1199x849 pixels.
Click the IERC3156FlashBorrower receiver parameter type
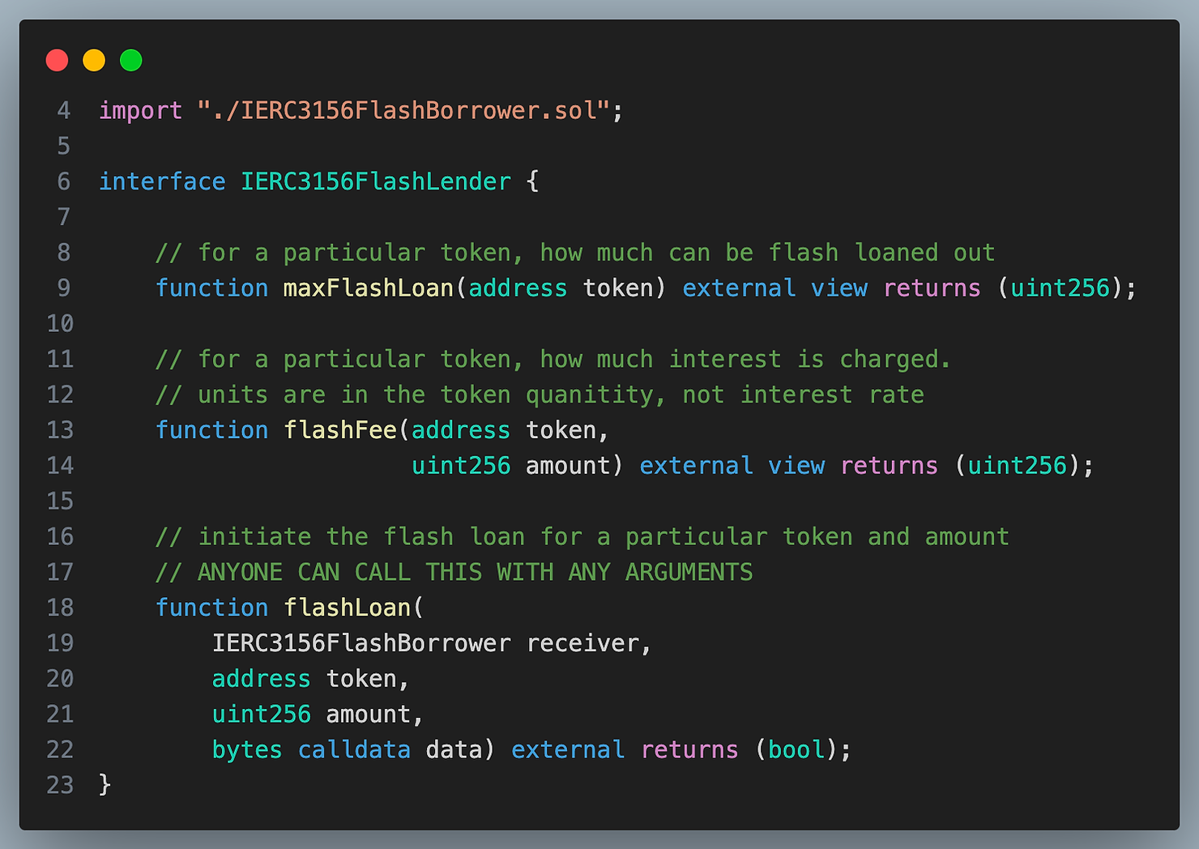[361, 643]
